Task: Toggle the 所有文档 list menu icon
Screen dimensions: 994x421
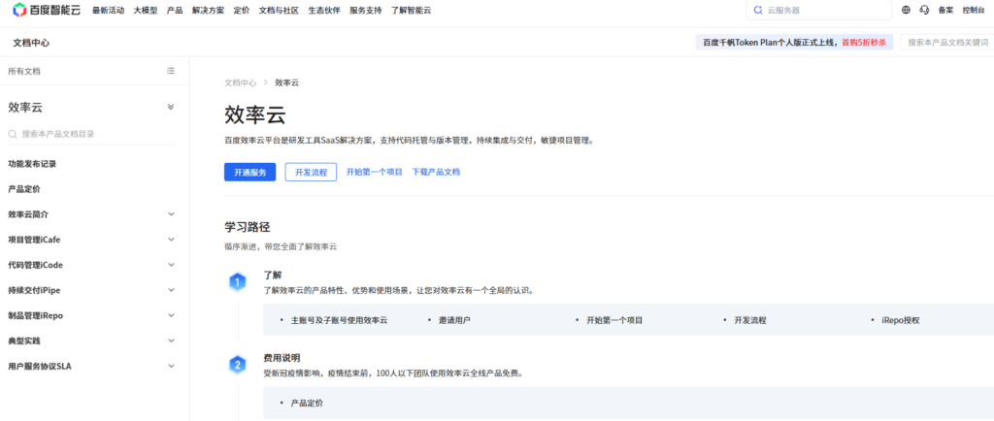Action: pos(171,71)
